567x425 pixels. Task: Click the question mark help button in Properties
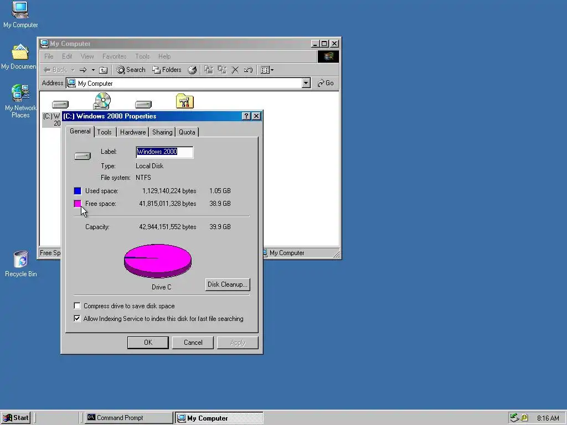(x=246, y=116)
